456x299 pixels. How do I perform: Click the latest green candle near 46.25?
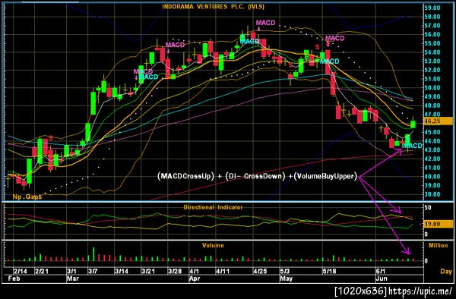[413, 124]
